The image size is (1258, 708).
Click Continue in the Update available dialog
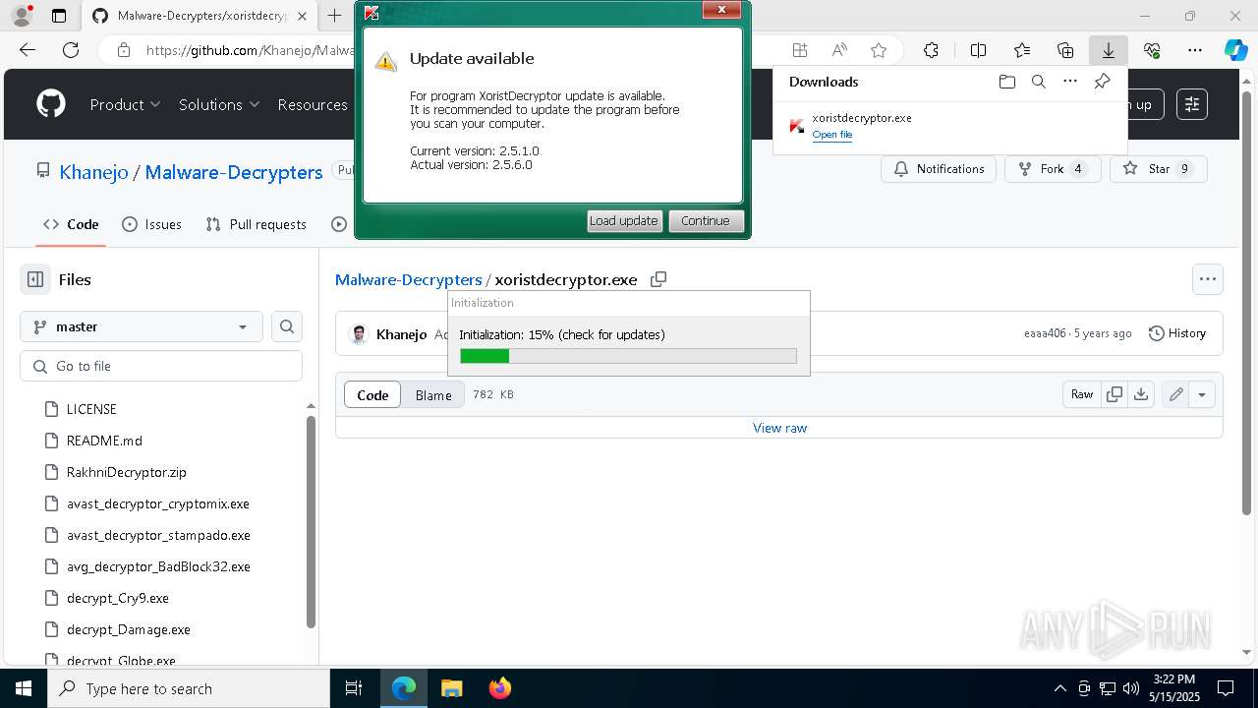pyautogui.click(x=706, y=221)
